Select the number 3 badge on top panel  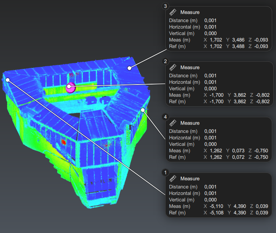click(165, 6)
